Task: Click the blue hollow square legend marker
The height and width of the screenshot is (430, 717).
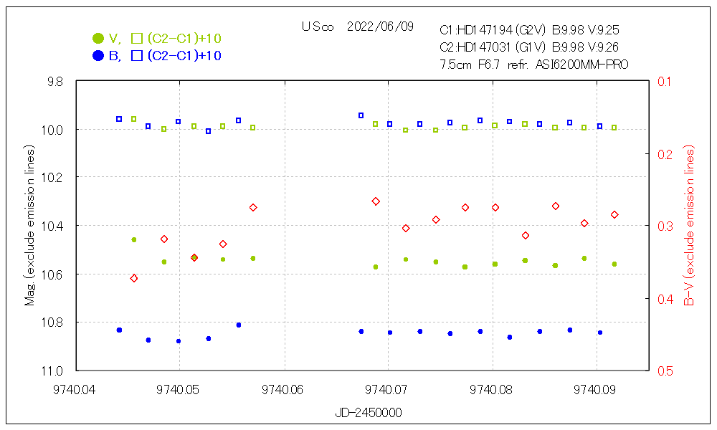Action: click(x=137, y=56)
